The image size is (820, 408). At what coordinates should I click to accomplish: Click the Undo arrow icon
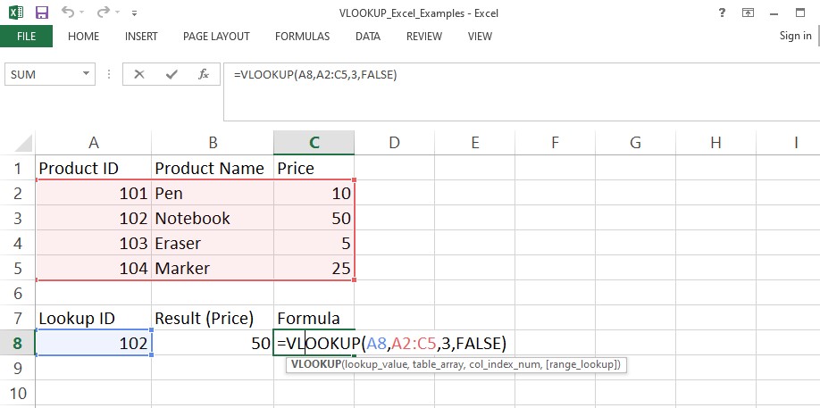(68, 12)
